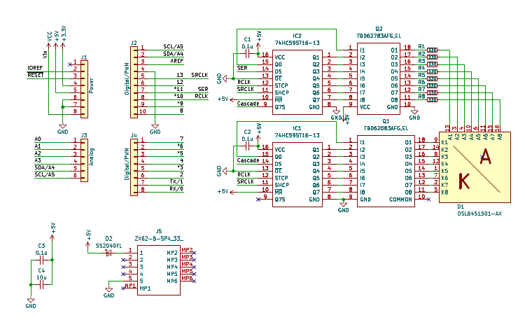Select the AREF label on J2
This screenshot has height=327, width=525.
(x=176, y=61)
